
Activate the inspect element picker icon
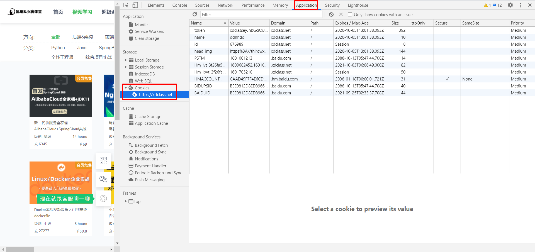point(126,5)
